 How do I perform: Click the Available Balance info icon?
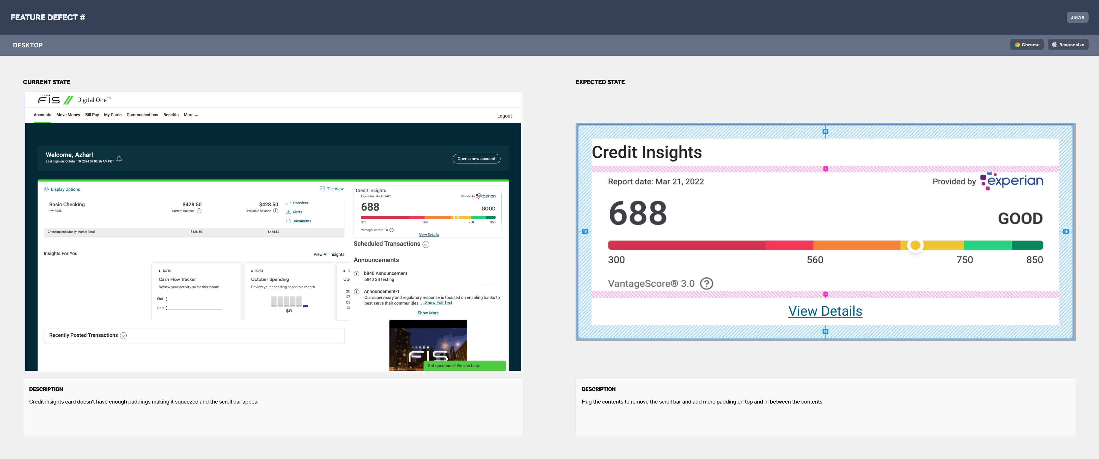[x=276, y=211]
